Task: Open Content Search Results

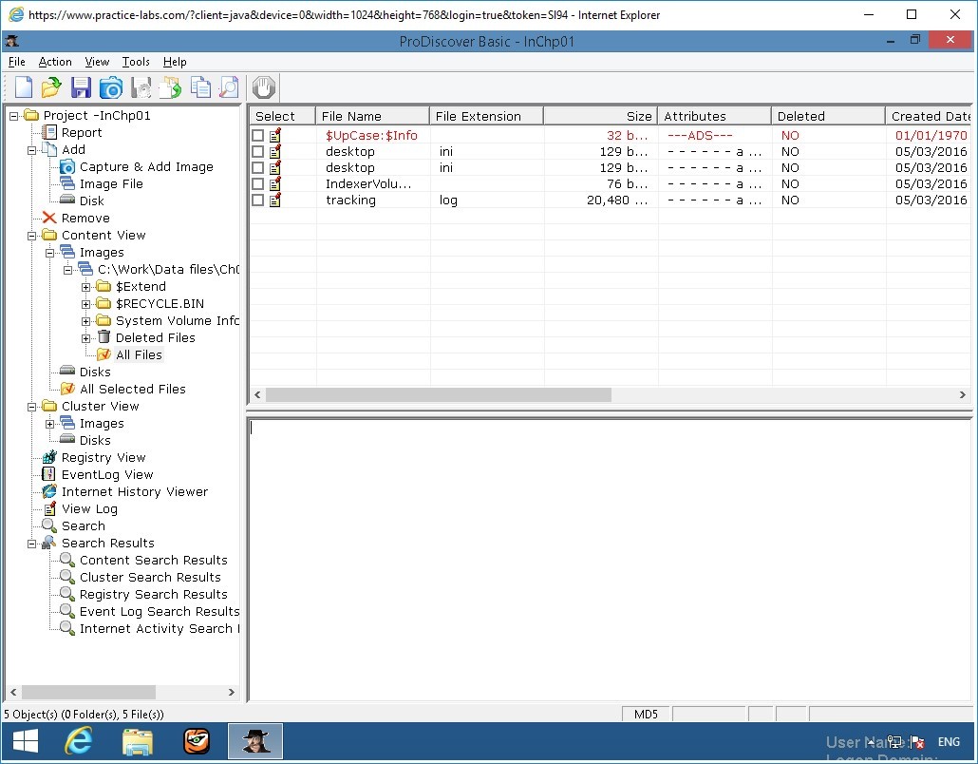Action: click(154, 560)
